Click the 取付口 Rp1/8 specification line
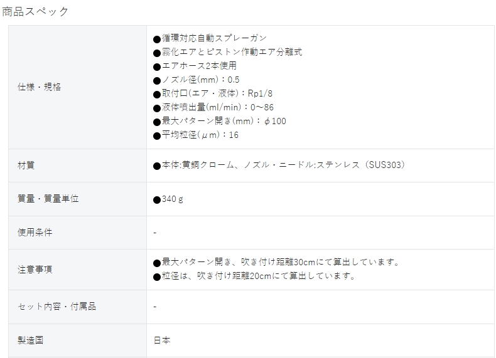The width and height of the screenshot is (496, 358). point(213,93)
